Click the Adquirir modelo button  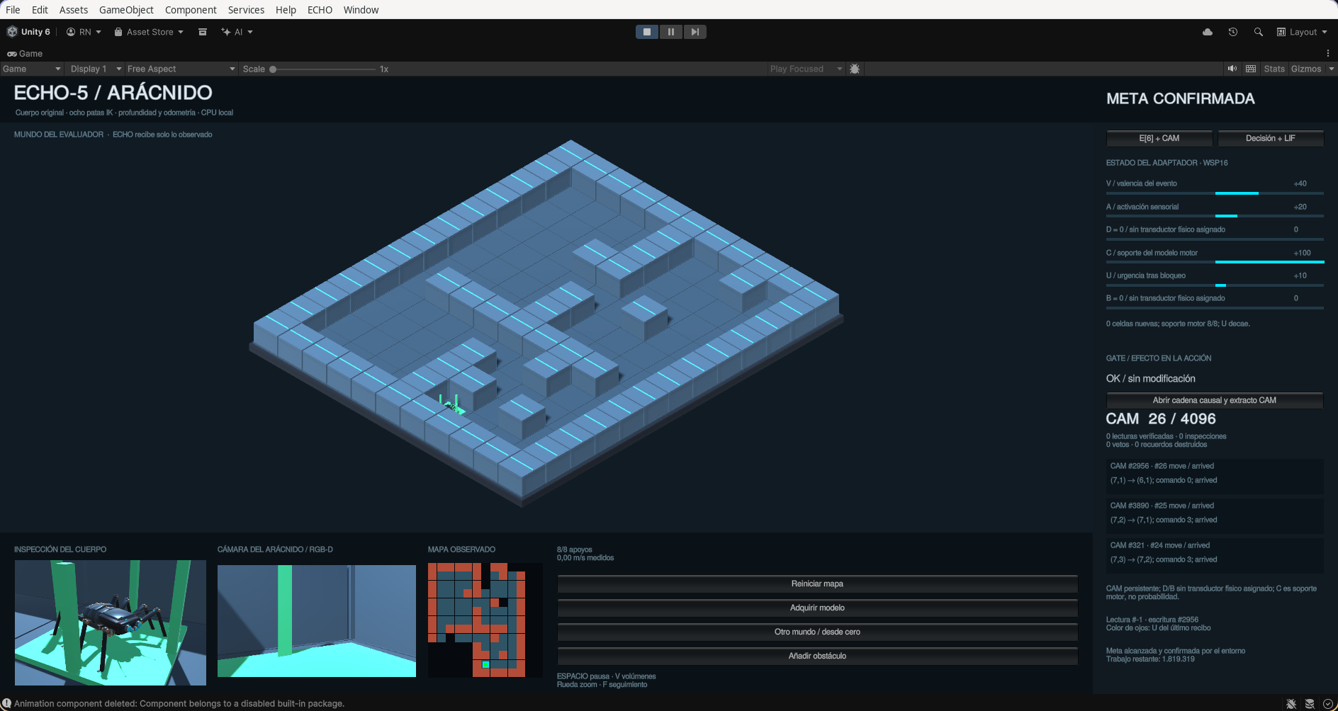pyautogui.click(x=817, y=608)
